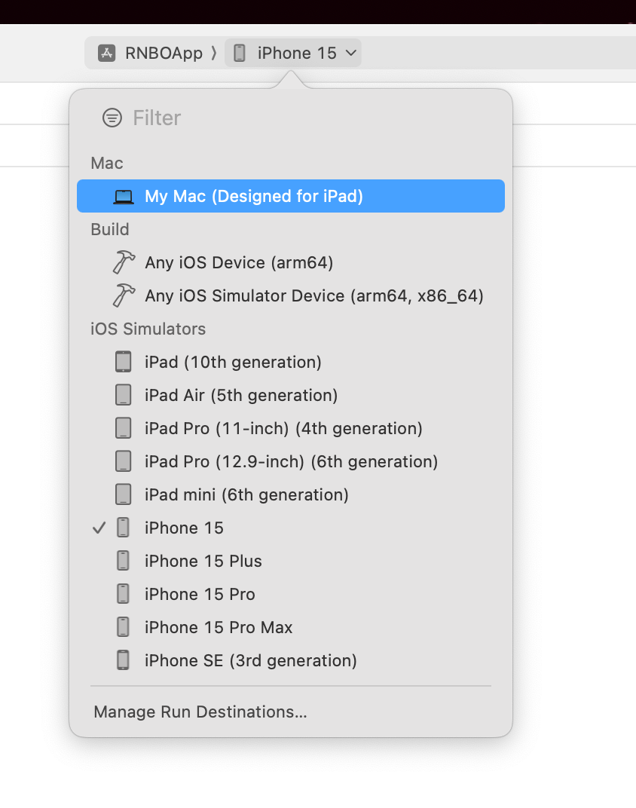
Task: Click the checkmark next to iPhone 15
Action: coord(99,528)
